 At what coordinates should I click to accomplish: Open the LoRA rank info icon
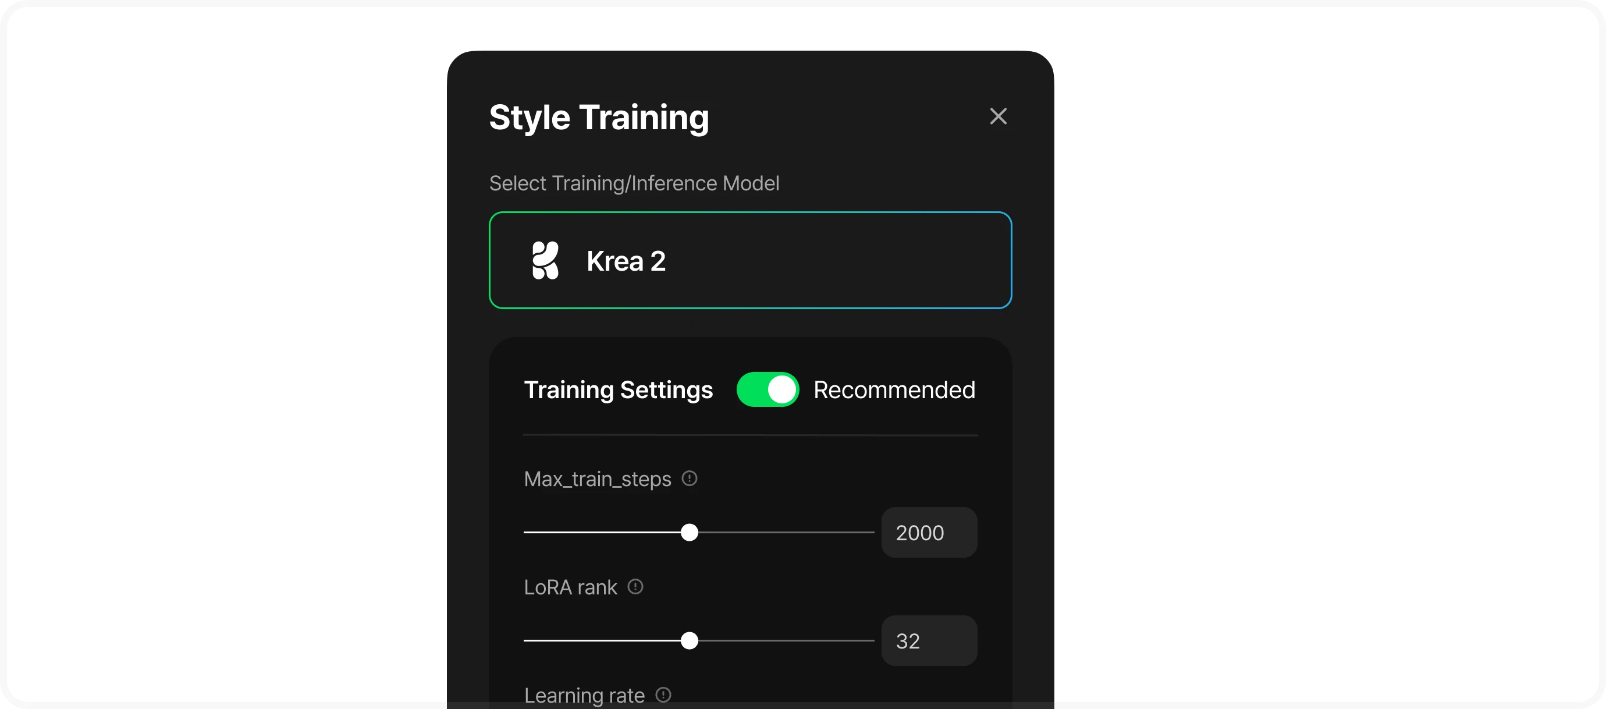pos(635,587)
